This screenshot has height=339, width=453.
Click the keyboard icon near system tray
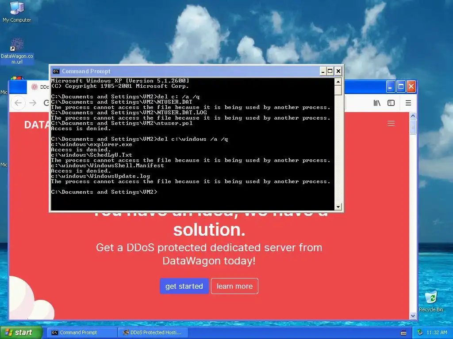[403, 333]
